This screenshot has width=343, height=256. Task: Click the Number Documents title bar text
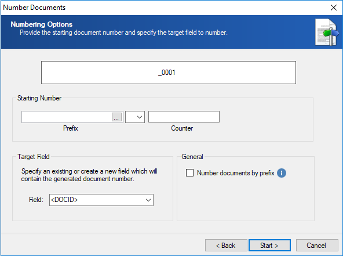click(34, 8)
